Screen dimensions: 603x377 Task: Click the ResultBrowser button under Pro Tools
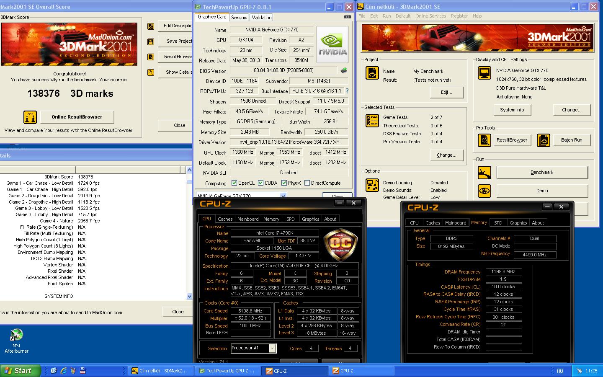(512, 140)
